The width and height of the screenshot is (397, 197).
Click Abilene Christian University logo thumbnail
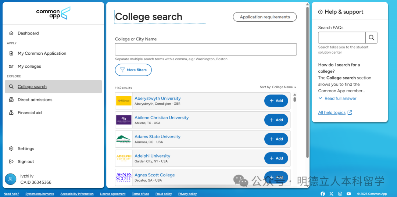(124, 120)
